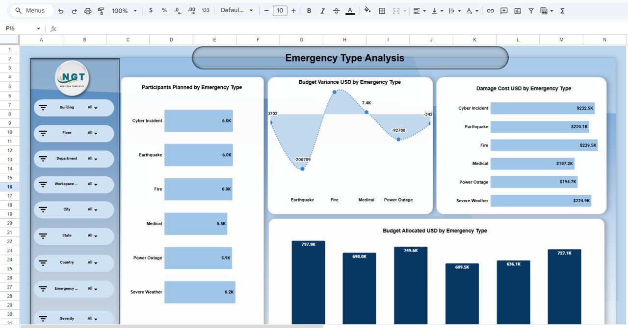
Task: Click the Insert link icon
Action: pyautogui.click(x=490, y=11)
